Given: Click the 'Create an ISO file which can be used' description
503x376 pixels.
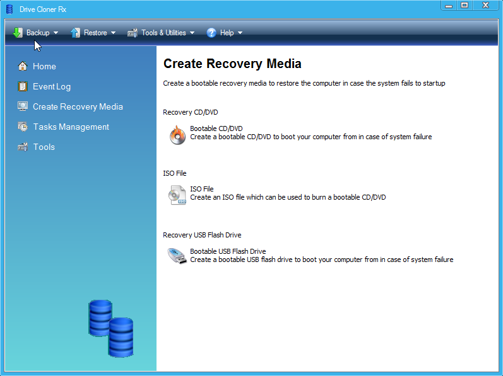Looking at the screenshot, I should 288,197.
